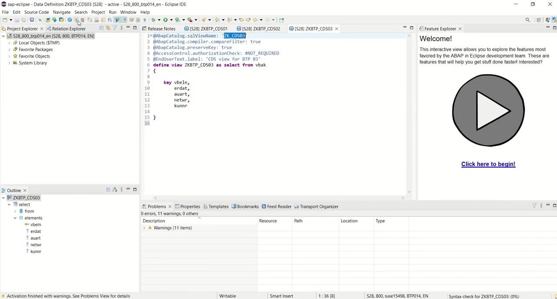Click the Link with Editor icon in Project Explorer

(108, 28)
